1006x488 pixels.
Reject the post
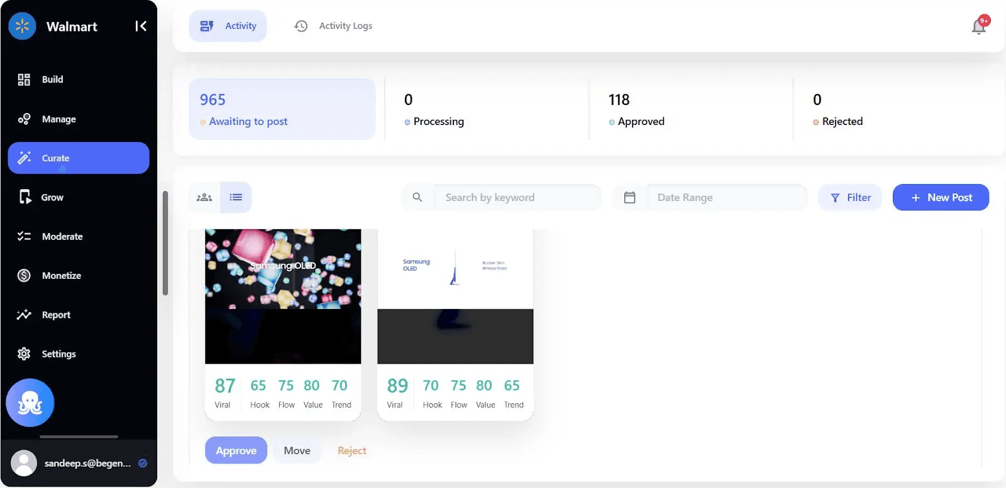click(352, 450)
